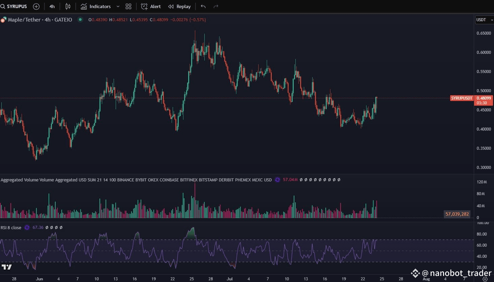The image size is (494, 282).
Task: Click the 0.65000 price scale label
Action: tap(484, 33)
